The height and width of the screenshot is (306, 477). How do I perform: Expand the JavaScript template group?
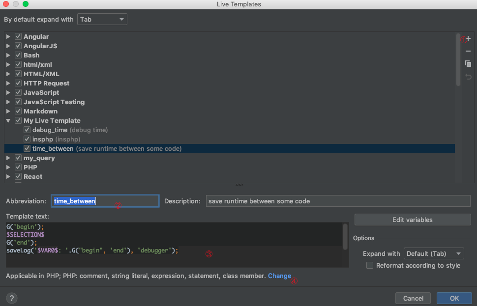click(8, 93)
